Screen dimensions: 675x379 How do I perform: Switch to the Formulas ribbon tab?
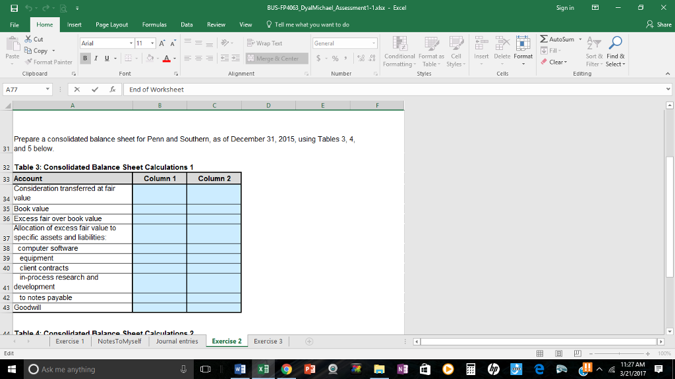154,24
